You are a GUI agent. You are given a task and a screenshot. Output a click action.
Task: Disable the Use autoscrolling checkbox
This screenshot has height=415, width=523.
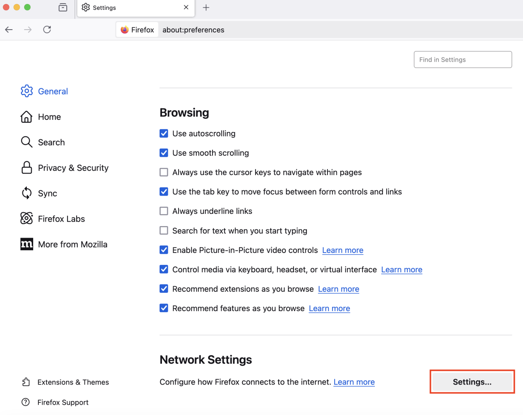point(164,134)
